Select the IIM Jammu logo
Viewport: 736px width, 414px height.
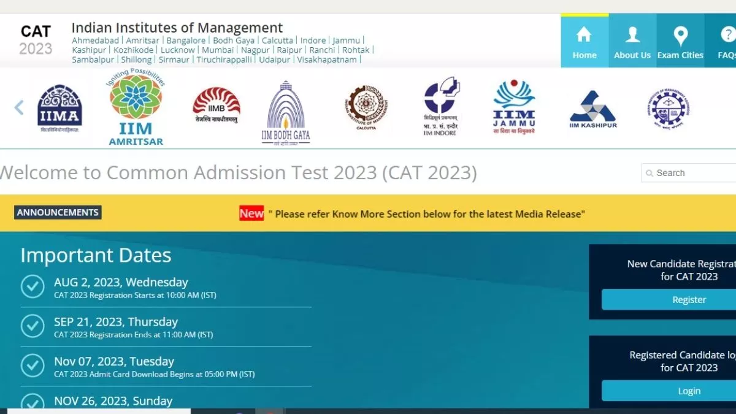click(514, 107)
